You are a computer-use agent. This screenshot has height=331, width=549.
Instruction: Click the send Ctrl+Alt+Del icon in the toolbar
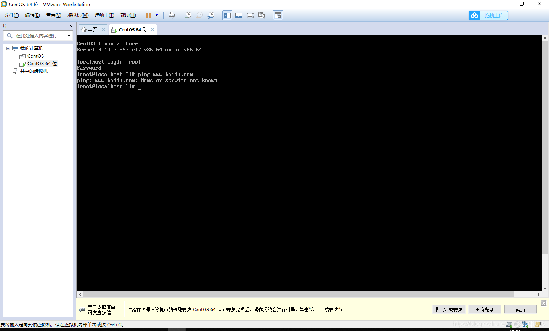pyautogui.click(x=172, y=15)
